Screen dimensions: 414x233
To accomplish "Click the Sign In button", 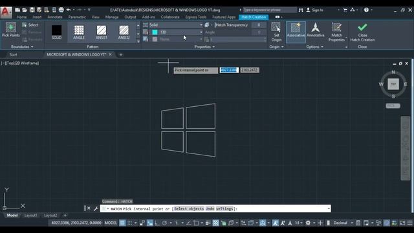I will [x=314, y=10].
